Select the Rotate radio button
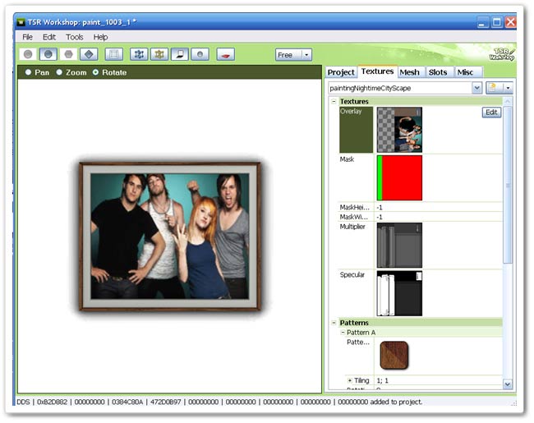The height and width of the screenshot is (423, 534). pos(96,72)
